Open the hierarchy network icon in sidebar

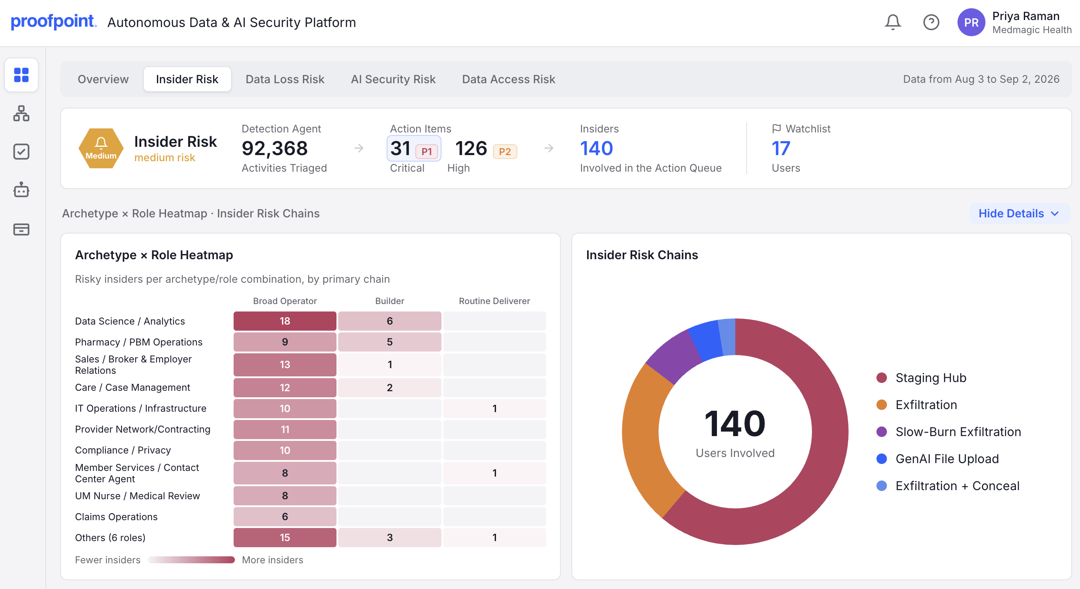click(21, 113)
